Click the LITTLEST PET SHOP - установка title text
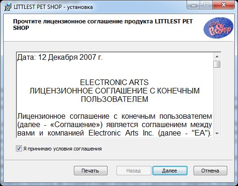 (x=53, y=7)
